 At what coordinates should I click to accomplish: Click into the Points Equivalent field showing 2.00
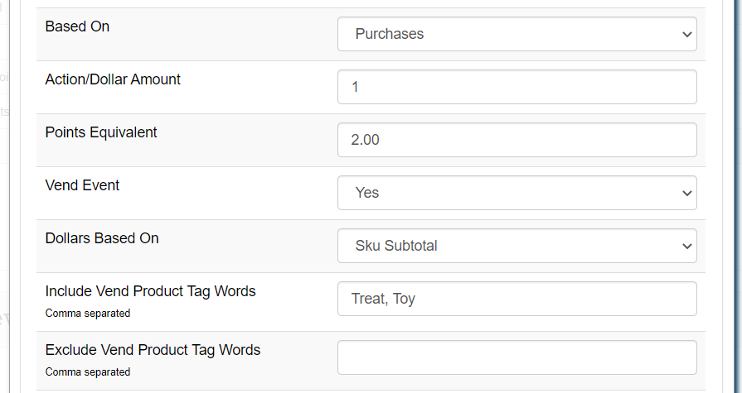516,140
